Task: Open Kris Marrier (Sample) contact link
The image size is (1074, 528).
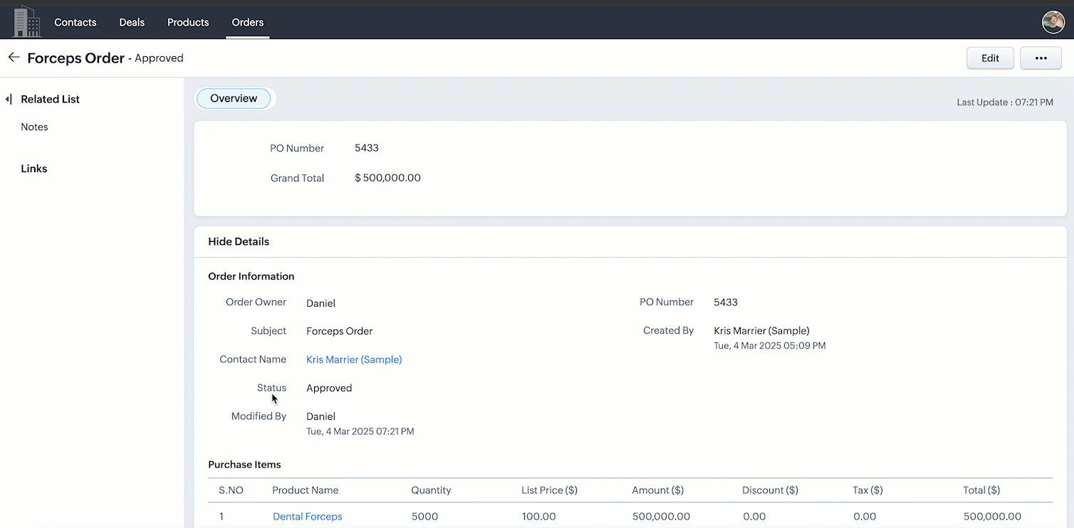Action: 354,359
